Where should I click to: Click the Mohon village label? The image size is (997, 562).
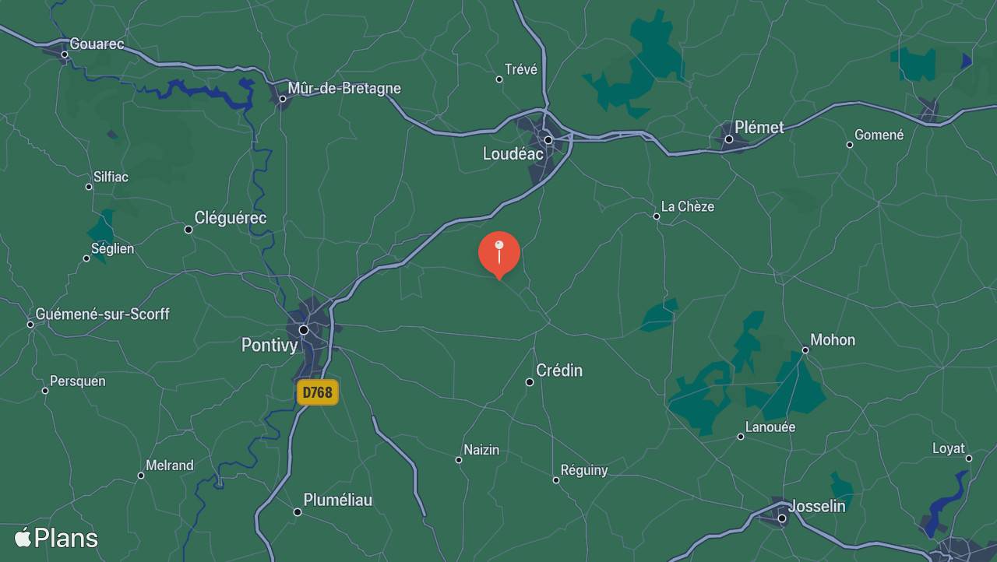point(833,340)
